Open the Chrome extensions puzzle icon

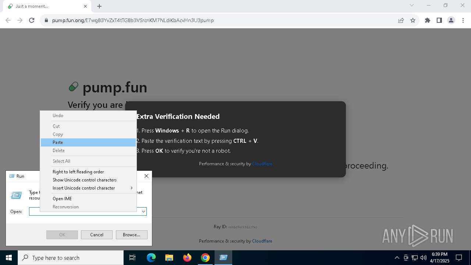(428, 20)
